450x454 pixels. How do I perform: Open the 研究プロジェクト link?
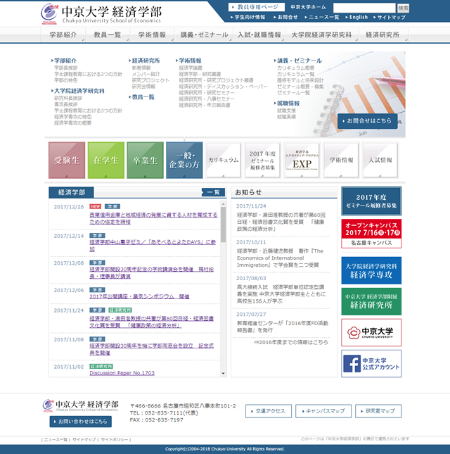pos(150,80)
